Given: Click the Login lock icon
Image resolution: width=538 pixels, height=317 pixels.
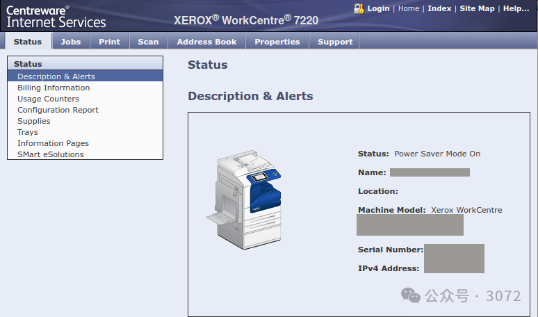Looking at the screenshot, I should [359, 8].
